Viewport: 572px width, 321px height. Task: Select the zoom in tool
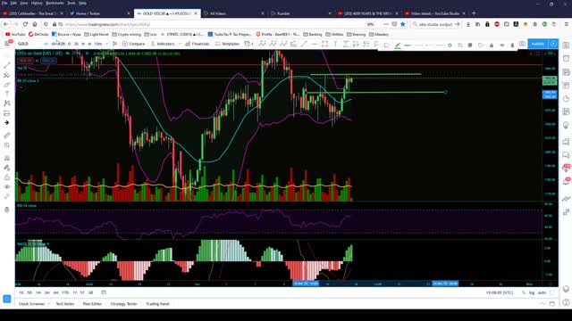click(7, 144)
